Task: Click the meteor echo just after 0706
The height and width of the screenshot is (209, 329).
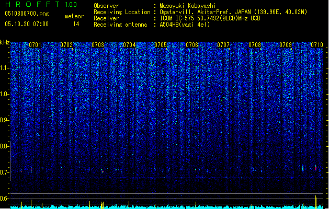Action: (x=196, y=170)
